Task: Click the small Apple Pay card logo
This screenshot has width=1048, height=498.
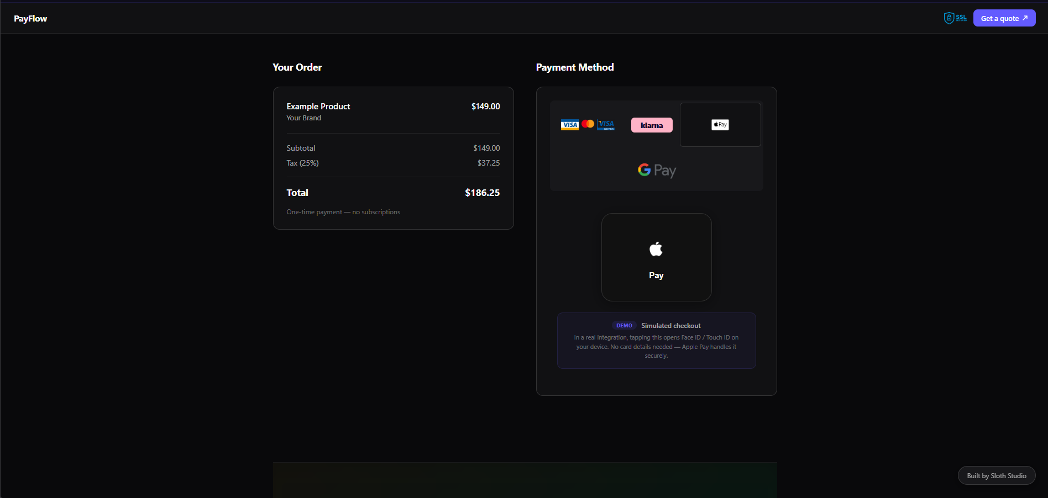Action: (x=720, y=124)
